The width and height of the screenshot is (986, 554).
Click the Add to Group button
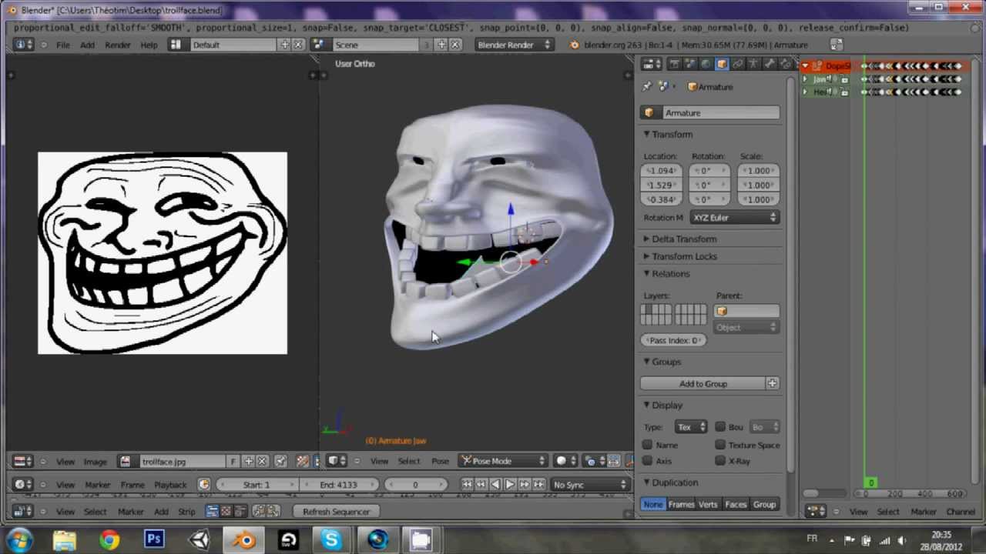click(703, 383)
